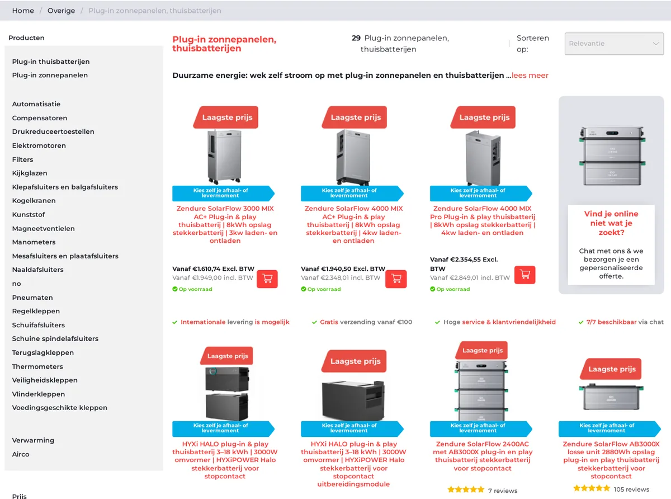Click 'Kies zelf je afhaal' banner on 4000 MIX Pro
Viewport: 671px width, 499px height.
[x=481, y=194]
